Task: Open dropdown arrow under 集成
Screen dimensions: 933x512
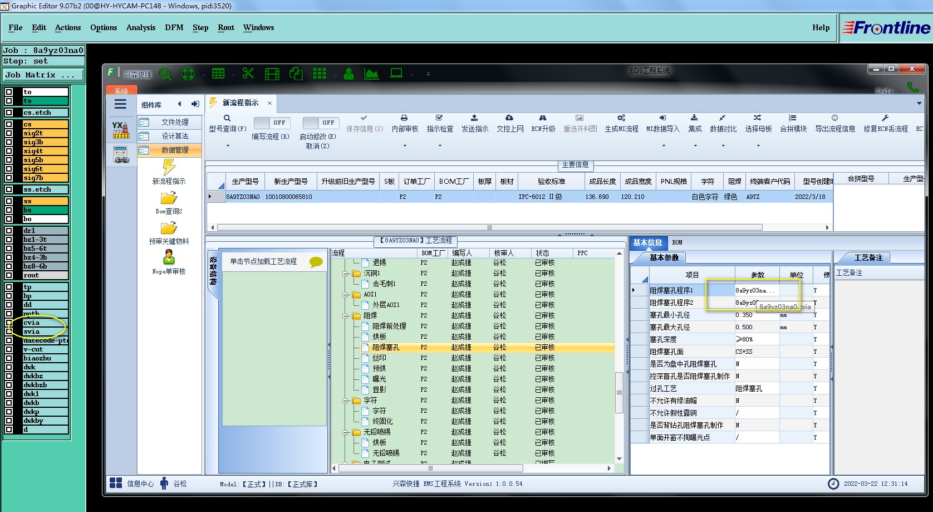Action: coord(695,146)
